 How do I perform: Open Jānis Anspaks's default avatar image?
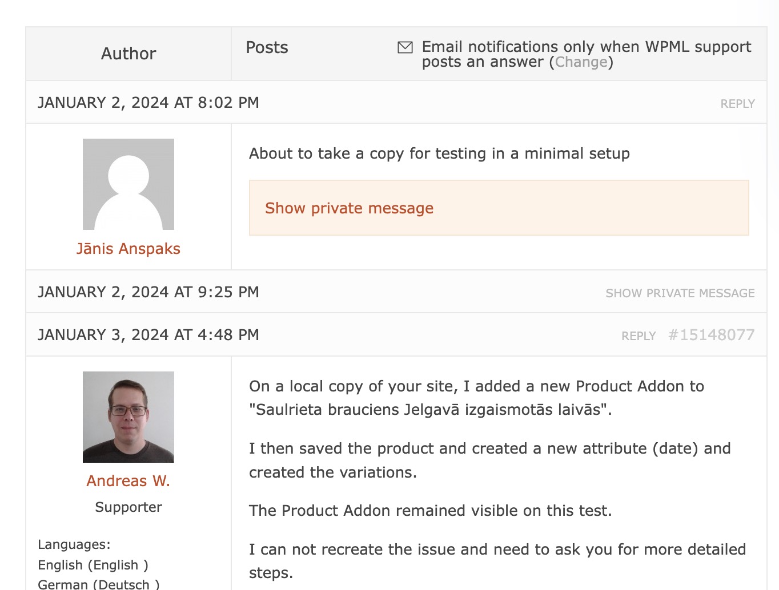click(x=129, y=184)
